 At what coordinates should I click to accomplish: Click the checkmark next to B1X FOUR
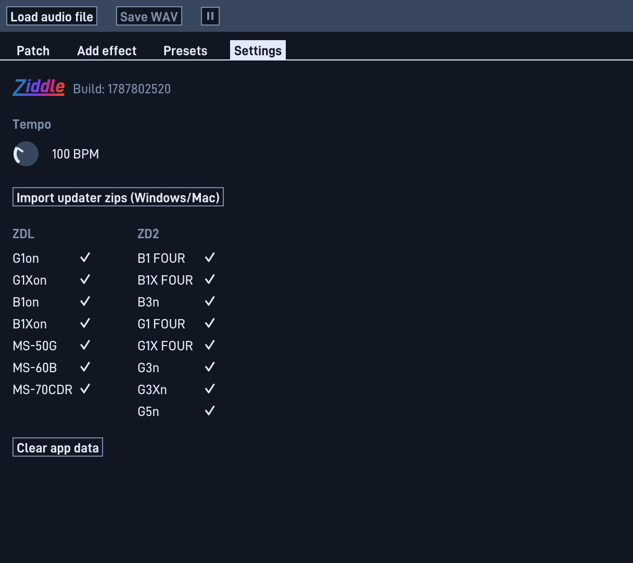coord(210,279)
